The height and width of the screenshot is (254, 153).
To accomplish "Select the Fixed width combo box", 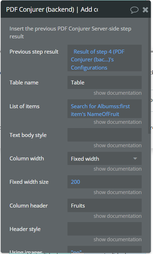I will pyautogui.click(x=105, y=159).
